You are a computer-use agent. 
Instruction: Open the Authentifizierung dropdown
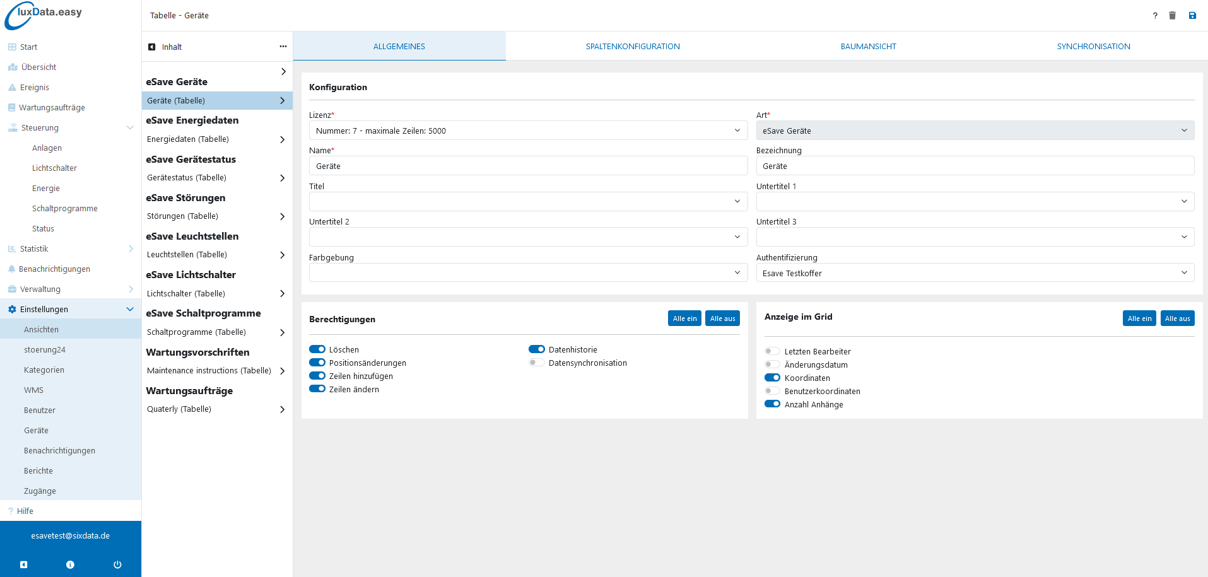(975, 273)
